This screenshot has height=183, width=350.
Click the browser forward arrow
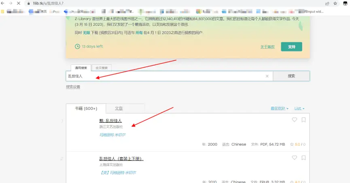coord(11,3)
